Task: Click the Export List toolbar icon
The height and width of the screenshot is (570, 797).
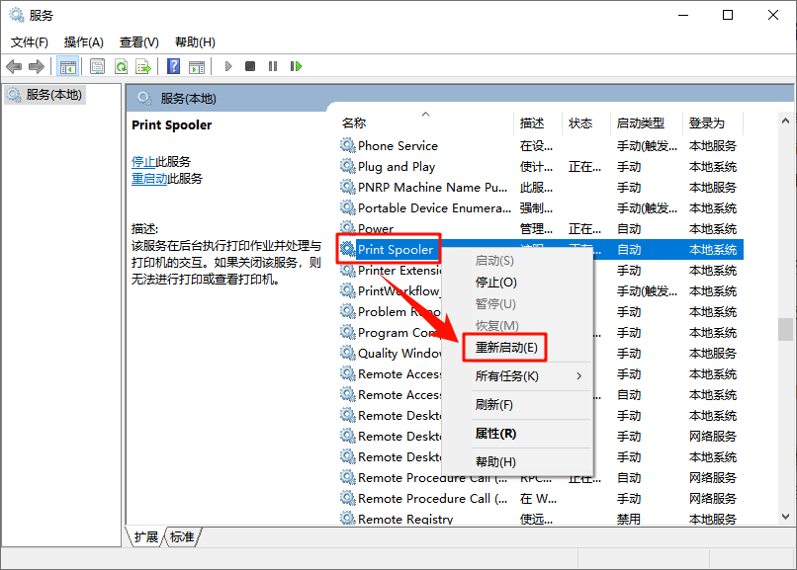Action: coord(141,66)
